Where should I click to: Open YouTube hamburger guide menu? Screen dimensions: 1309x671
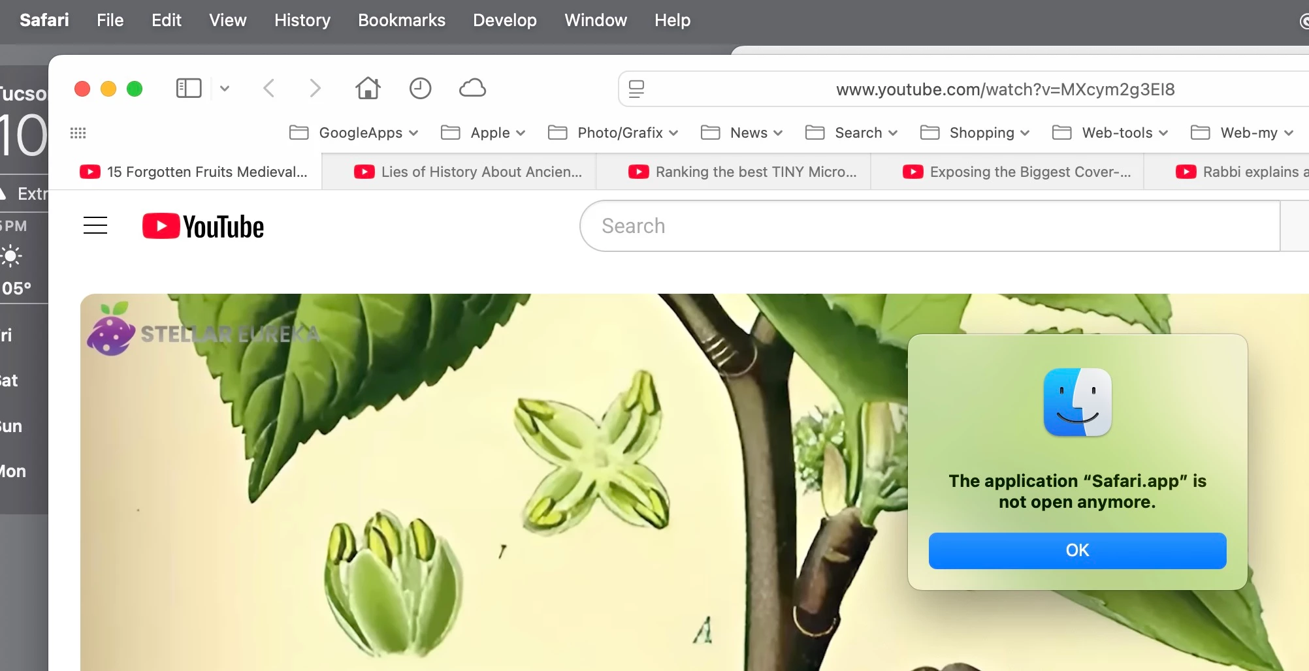coord(95,226)
